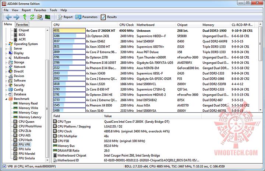Click the FPU Julia benchmark icon
Viewport: 265px width, 171px height.
coord(15,149)
